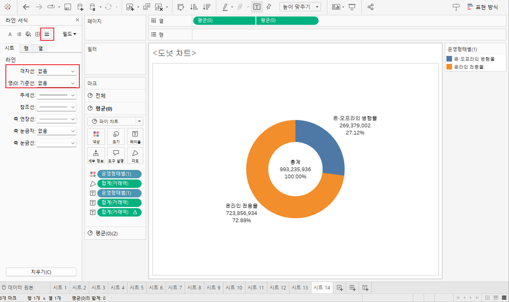Click the Presentation mode icon
This screenshot has height=302, width=509.
coord(352,7)
